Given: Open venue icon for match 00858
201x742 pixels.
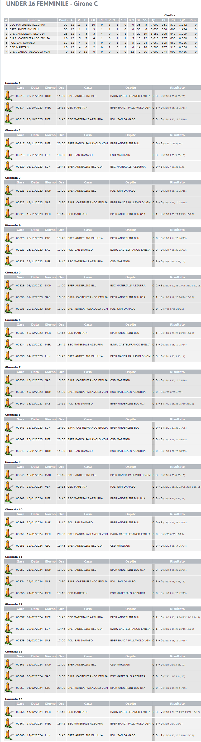Looking at the screenshot, I should click(x=9, y=629).
